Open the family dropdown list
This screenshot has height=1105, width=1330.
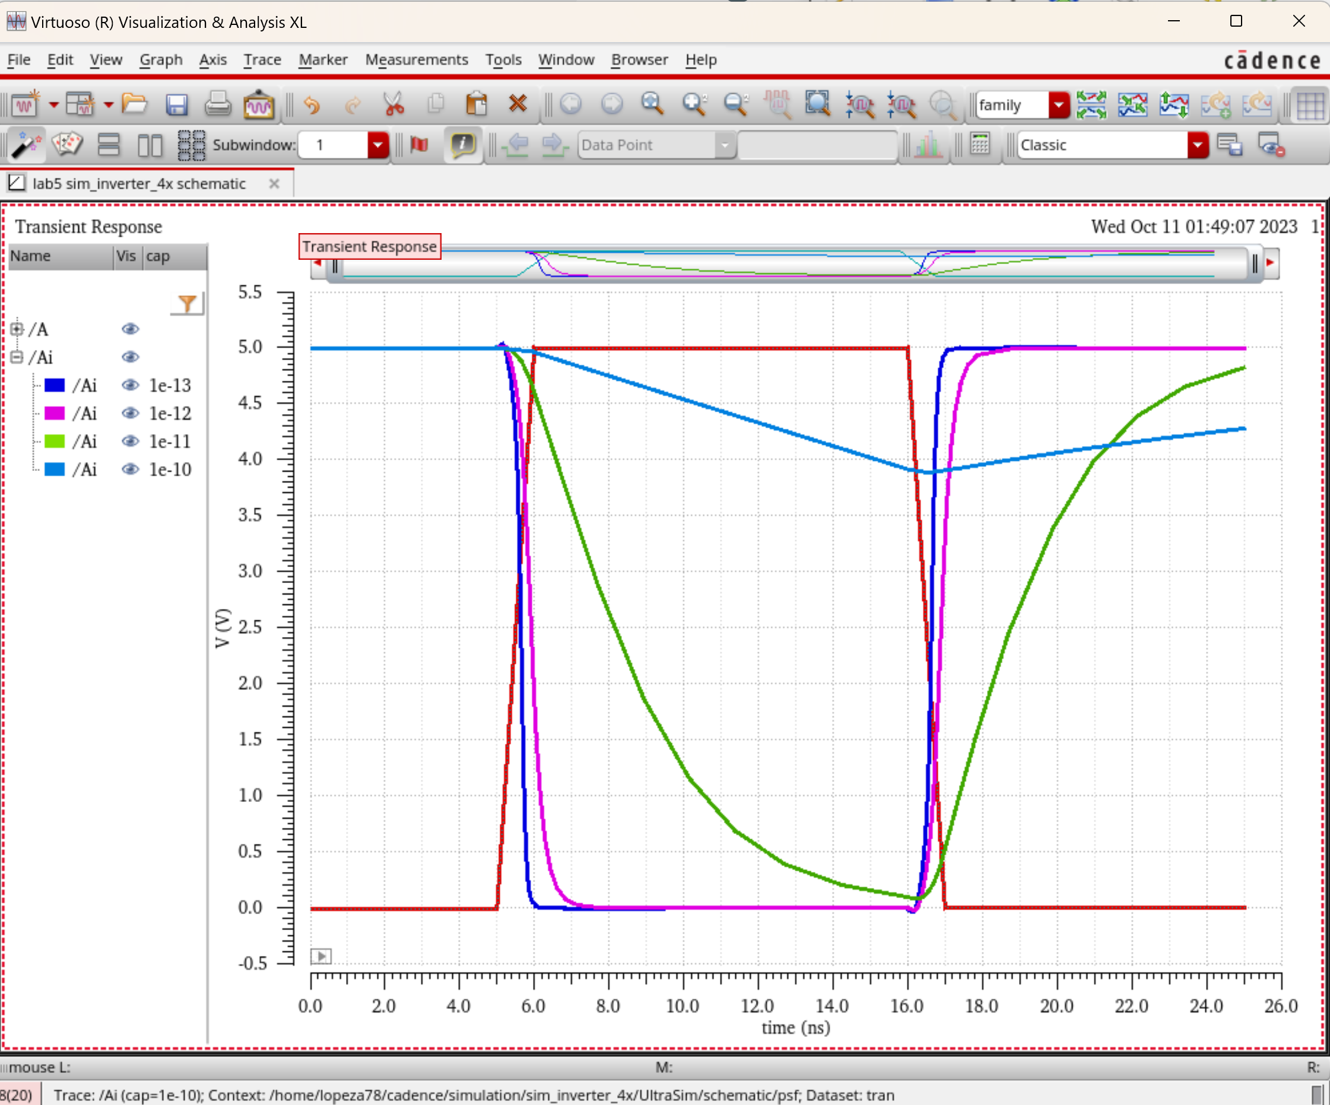tap(1058, 105)
